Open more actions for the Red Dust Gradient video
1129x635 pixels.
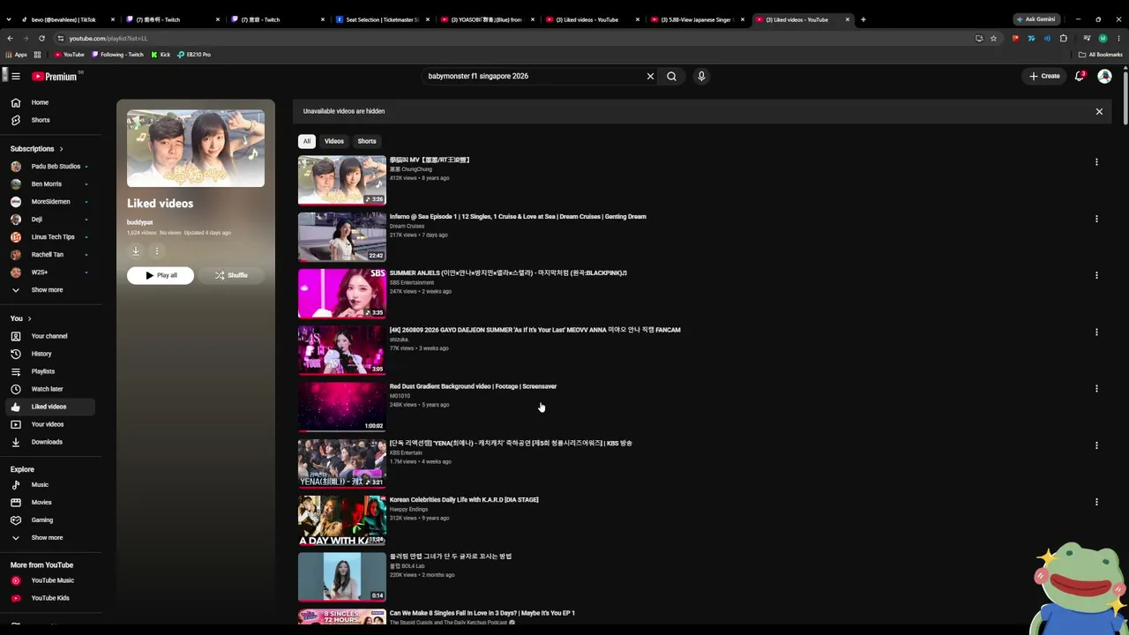click(1096, 389)
